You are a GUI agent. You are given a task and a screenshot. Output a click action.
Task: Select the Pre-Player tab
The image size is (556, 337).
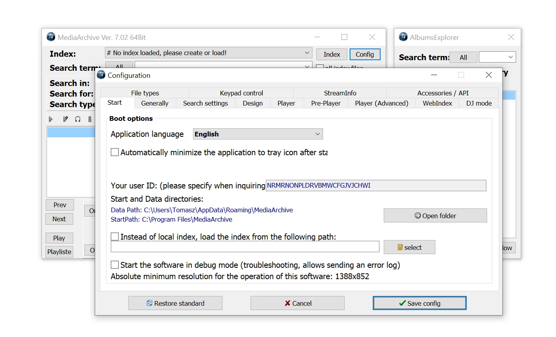(x=326, y=103)
